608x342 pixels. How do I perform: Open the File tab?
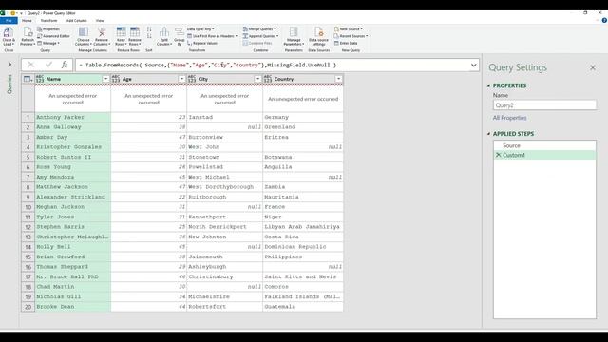pyautogui.click(x=9, y=21)
